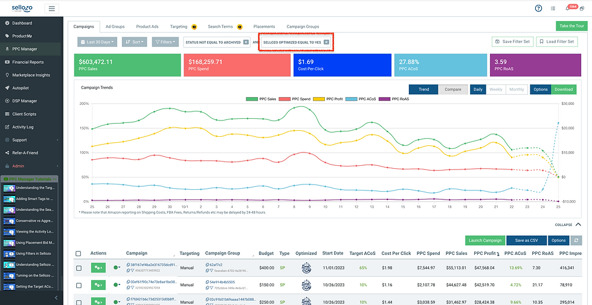Switch to the Campaign Groups tab
The width and height of the screenshot is (592, 305).
[303, 27]
